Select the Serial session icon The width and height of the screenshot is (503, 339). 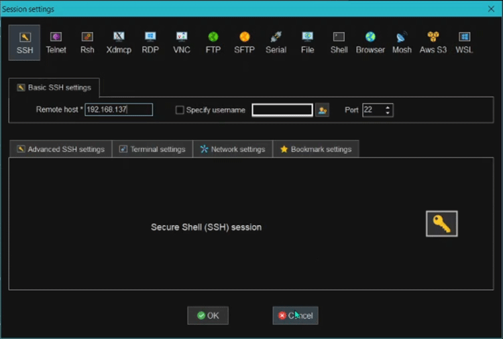point(276,43)
